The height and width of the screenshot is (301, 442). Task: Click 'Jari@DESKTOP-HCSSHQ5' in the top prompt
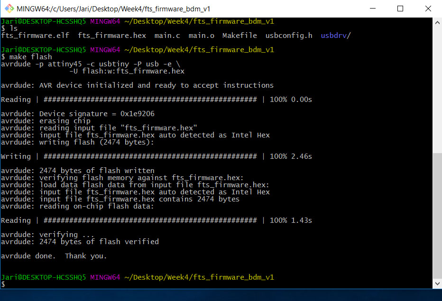pos(44,21)
